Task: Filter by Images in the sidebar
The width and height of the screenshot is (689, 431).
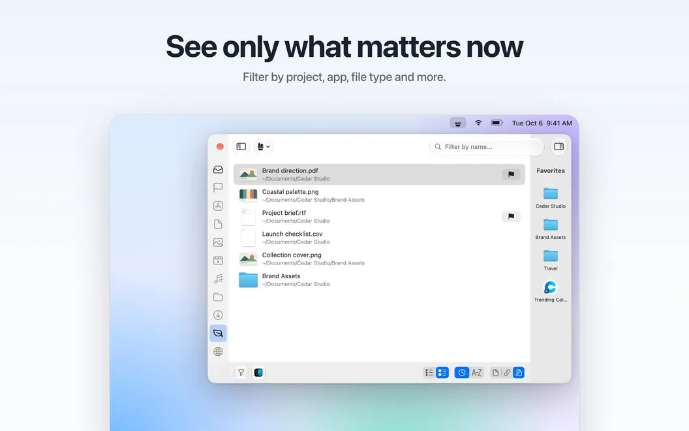Action: point(218,242)
